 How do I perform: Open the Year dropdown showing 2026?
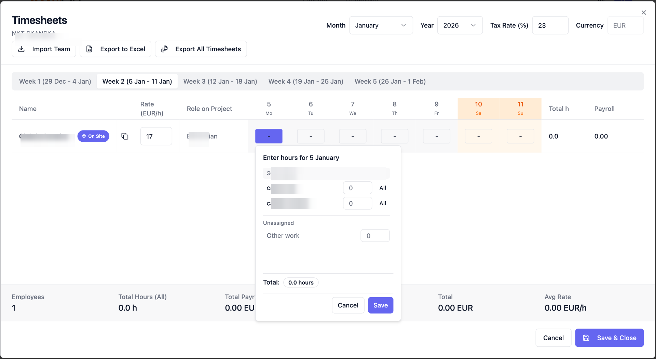(460, 25)
